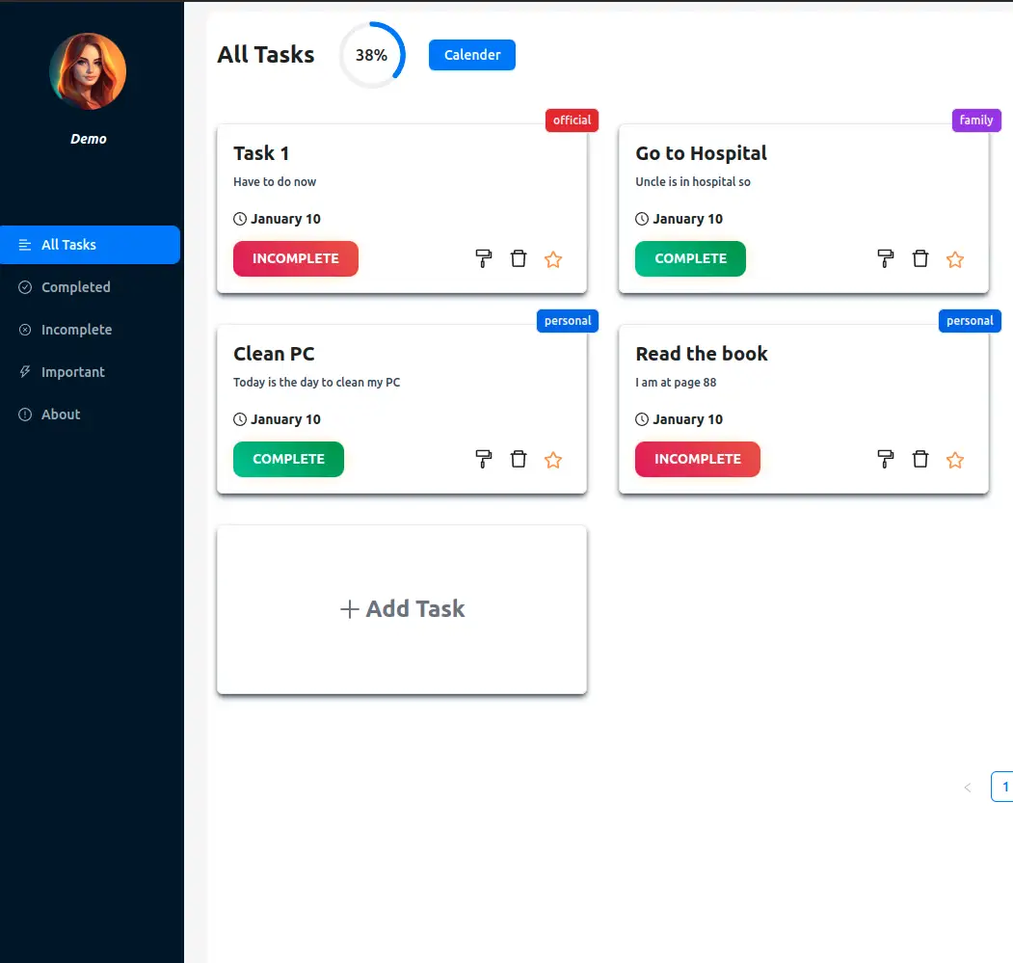This screenshot has height=963, width=1013.
Task: Delete Task 1 with its trash icon
Action: coord(519,258)
